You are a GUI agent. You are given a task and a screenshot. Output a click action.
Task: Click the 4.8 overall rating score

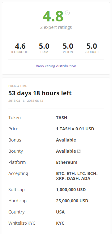53,16
